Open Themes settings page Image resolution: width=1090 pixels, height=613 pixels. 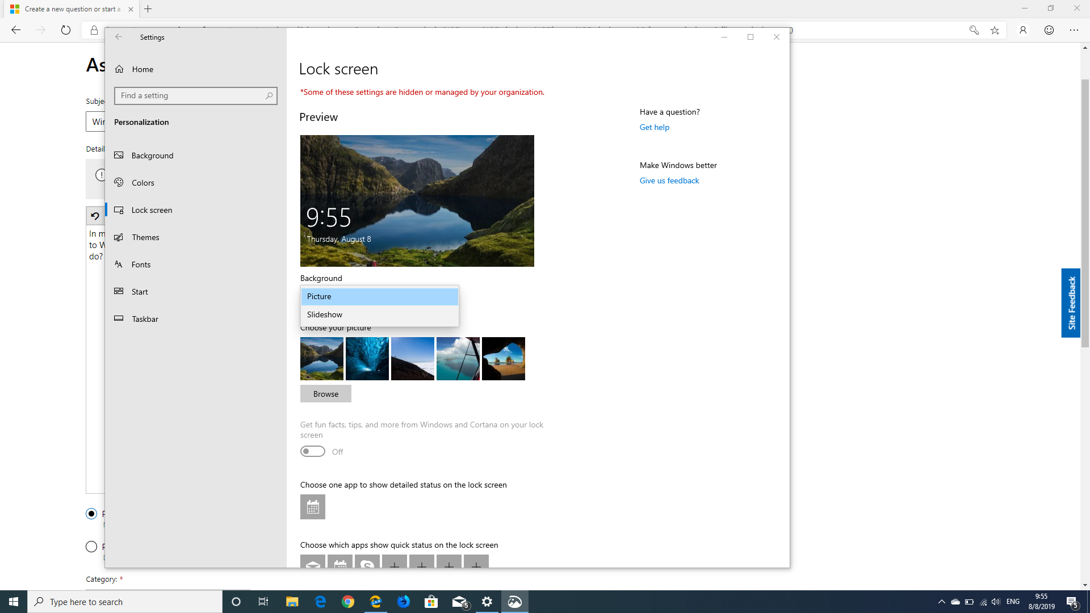click(196, 237)
